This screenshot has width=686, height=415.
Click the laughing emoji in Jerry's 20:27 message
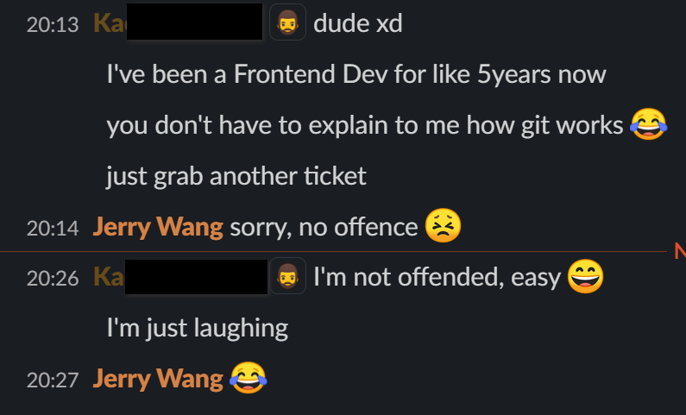coord(248,378)
